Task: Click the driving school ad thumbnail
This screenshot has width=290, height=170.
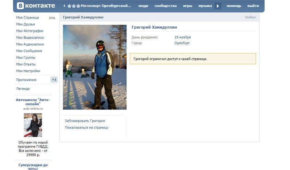Action: click(33, 125)
